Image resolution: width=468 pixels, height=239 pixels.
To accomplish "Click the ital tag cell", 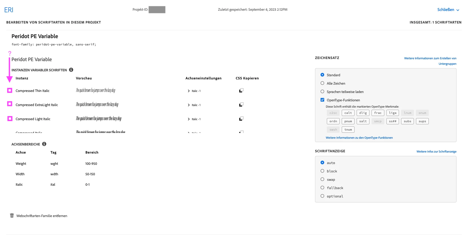I will click(x=53, y=184).
